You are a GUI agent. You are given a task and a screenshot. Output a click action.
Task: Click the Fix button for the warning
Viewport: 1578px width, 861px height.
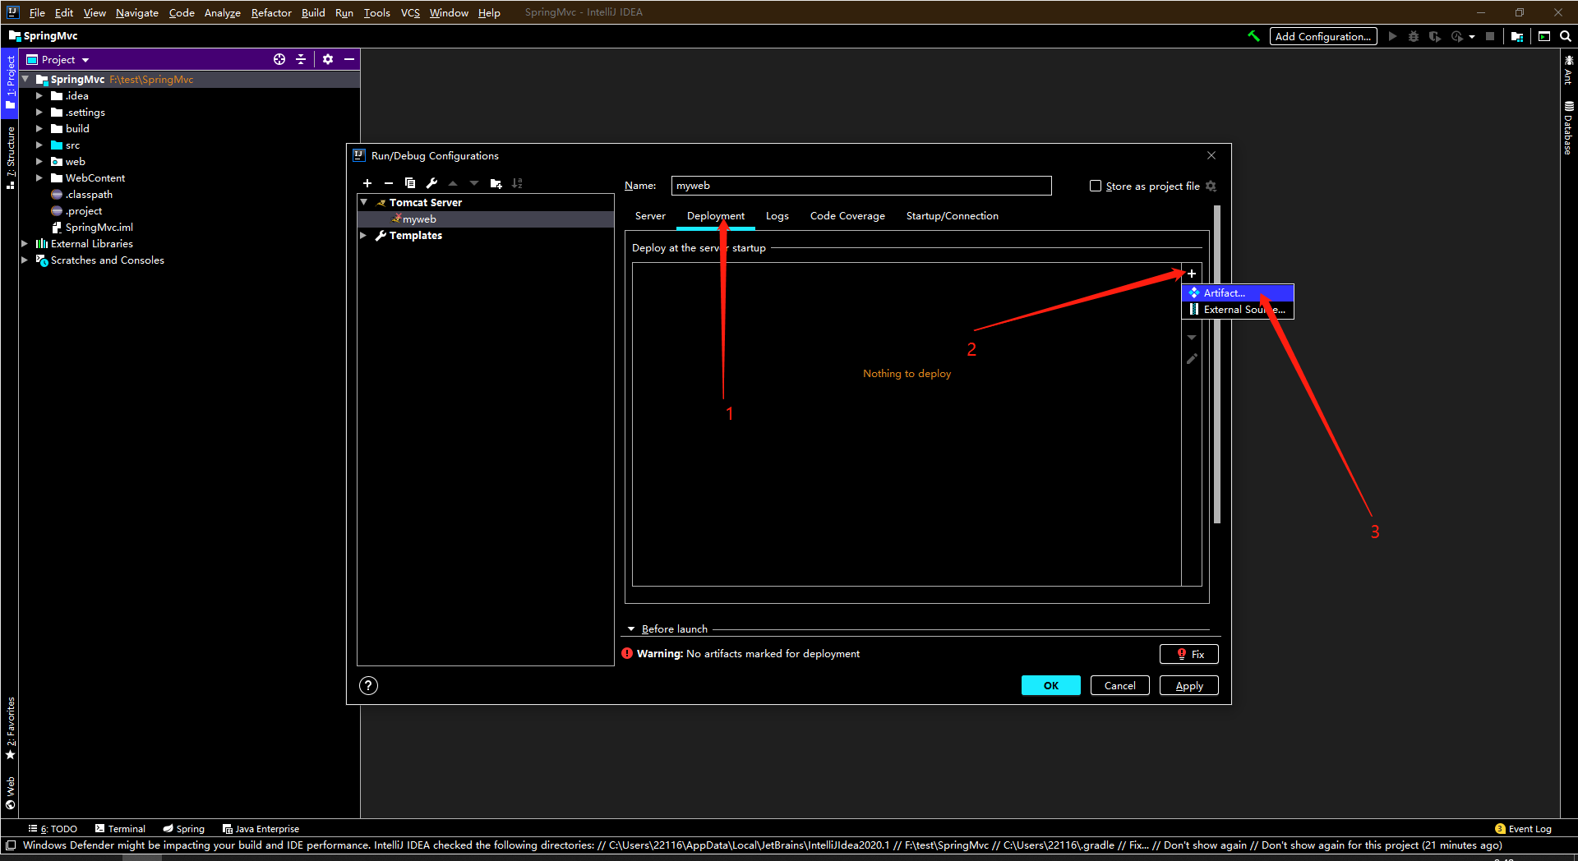tap(1188, 654)
